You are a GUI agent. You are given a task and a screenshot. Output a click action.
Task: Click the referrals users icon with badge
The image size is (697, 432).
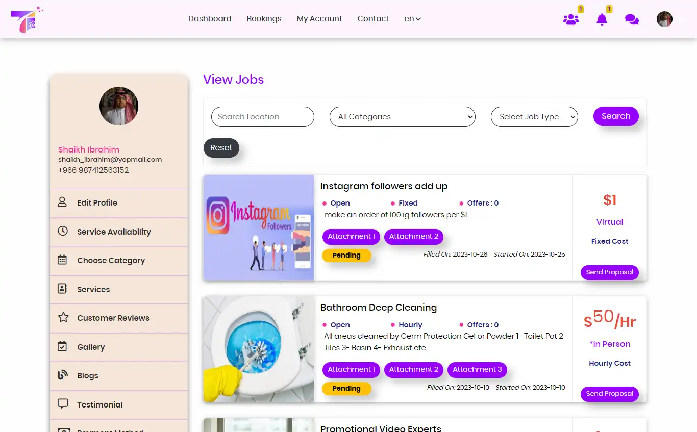point(571,19)
